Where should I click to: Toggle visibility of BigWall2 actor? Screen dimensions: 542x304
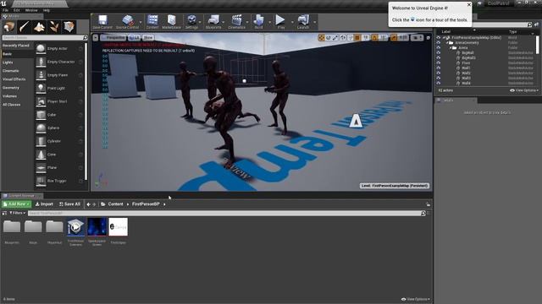coord(439,58)
